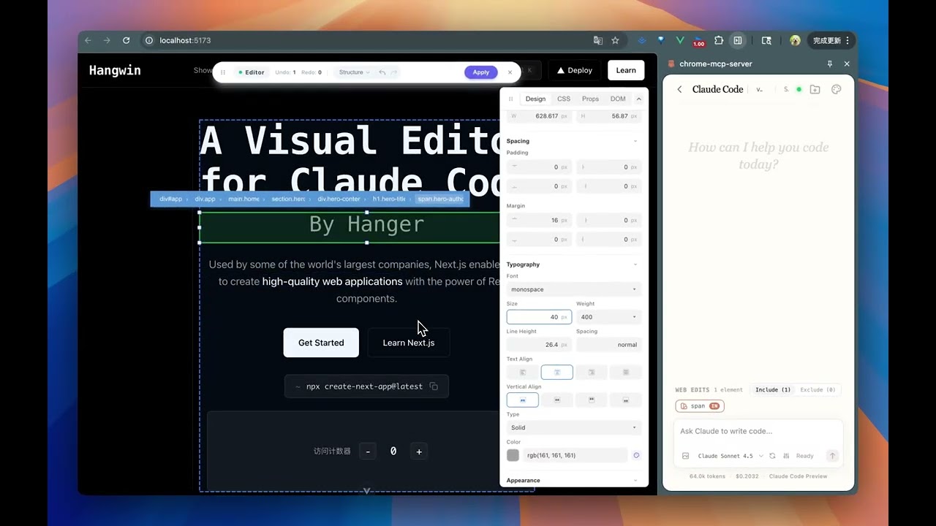Select the Undo icon in the Editor toolbar

coord(382,72)
